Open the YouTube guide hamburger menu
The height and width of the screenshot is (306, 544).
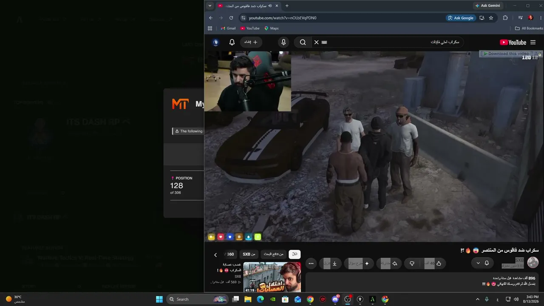tap(533, 42)
